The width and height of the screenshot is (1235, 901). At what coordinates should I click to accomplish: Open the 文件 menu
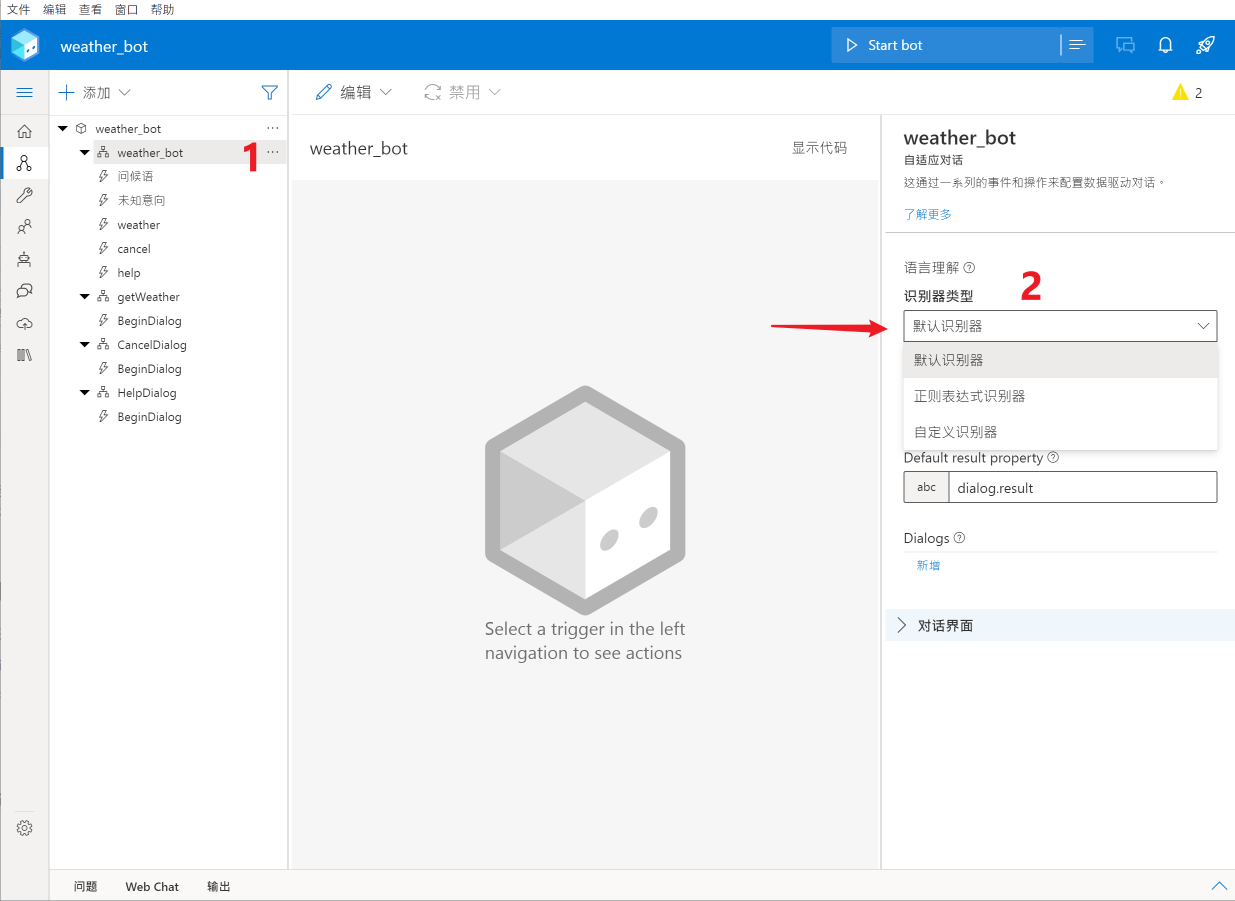18,9
